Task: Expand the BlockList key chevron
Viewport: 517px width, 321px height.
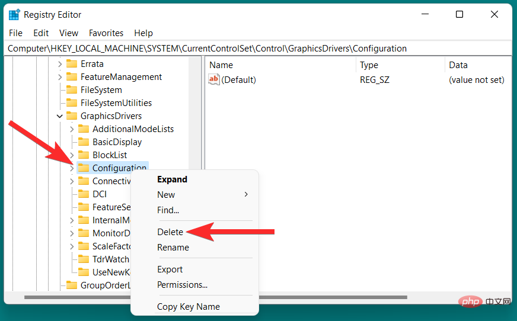Action: (x=72, y=155)
